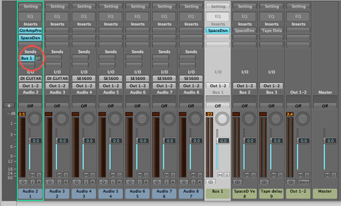Screen dimensions: 341x206
Task: Click the pan knob on Bus 1
Action: [x=222, y=119]
